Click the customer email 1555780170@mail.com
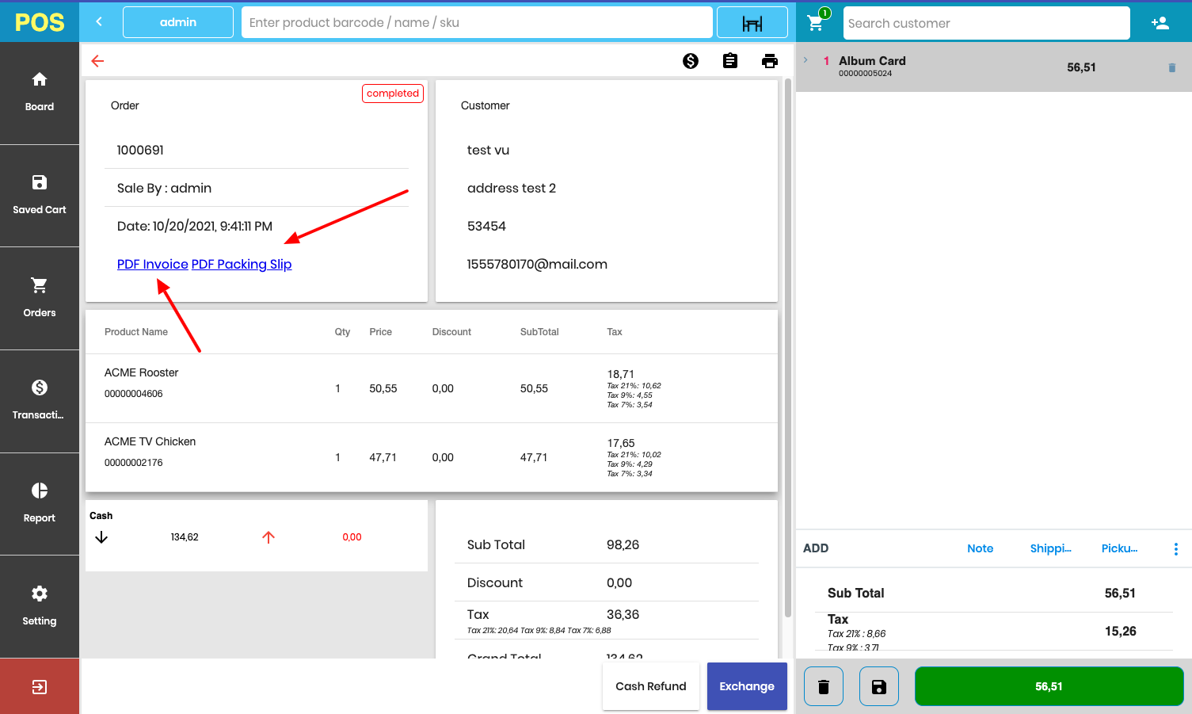 tap(537, 264)
